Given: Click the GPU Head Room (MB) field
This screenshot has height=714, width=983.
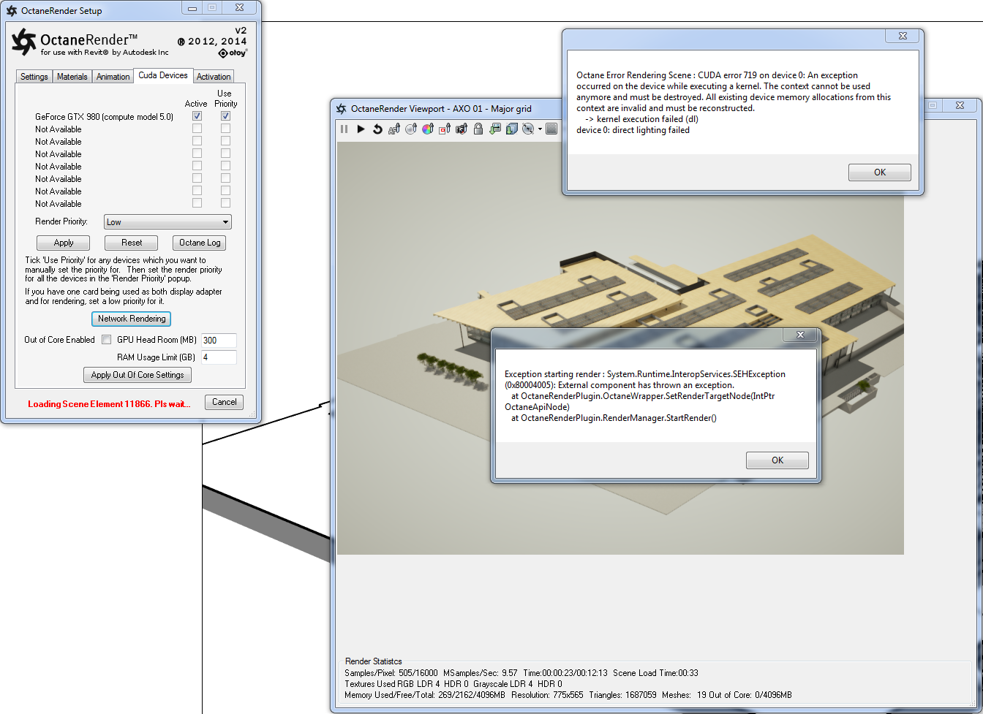Looking at the screenshot, I should click(x=219, y=341).
